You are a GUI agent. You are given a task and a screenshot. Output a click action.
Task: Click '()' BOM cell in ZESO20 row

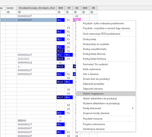click(x=61, y=120)
